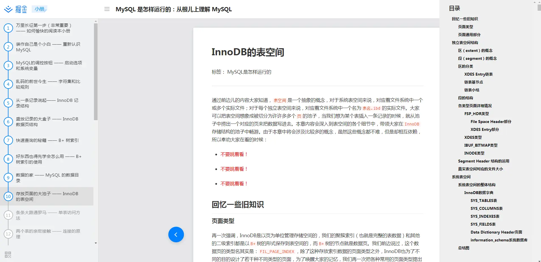Open chapter 8 好东西也得先学会怎么用
Viewport: 541px width, 262px height.
click(47, 159)
